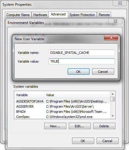Screen dimensions: 129x150
Task: Sort by the Variable column header
Action: coord(29,95)
